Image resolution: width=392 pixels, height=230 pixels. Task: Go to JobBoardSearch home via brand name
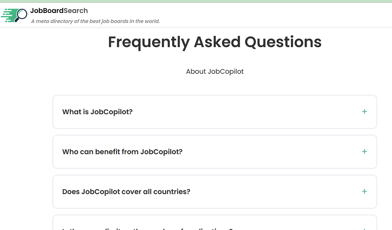(x=59, y=11)
